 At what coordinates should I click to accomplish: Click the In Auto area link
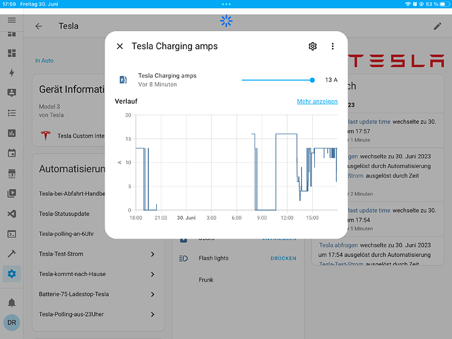click(44, 61)
